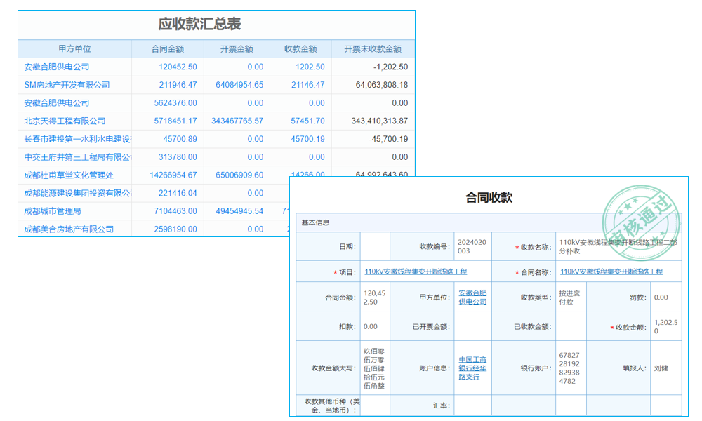
Task: Open the 安徽合肥供电公司 link in first row
Action: tap(57, 67)
